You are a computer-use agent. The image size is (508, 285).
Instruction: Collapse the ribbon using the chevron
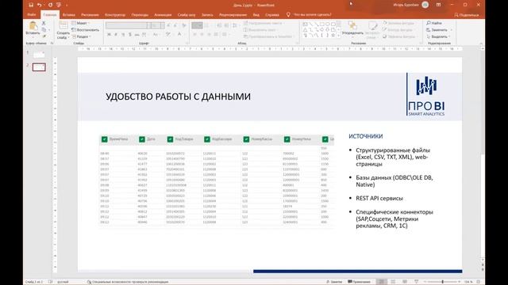(x=481, y=44)
